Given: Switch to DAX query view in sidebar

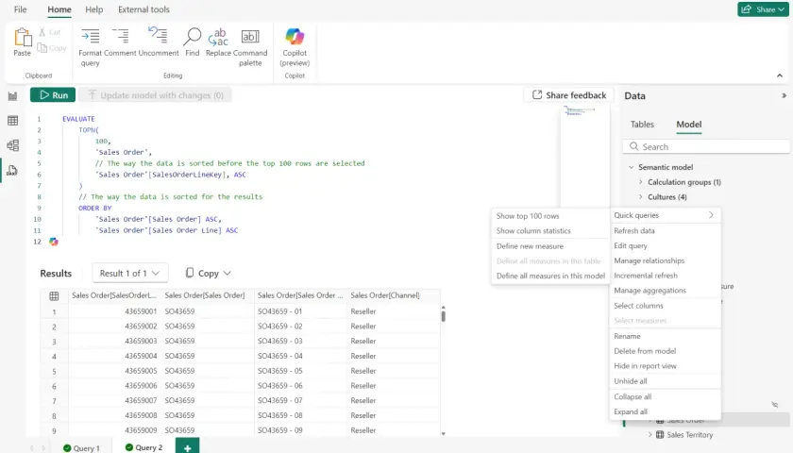Looking at the screenshot, I should pyautogui.click(x=12, y=170).
